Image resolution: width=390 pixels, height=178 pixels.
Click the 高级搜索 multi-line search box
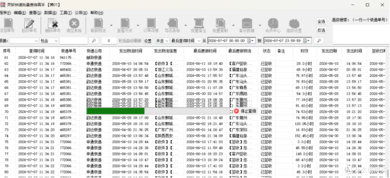click(x=361, y=34)
